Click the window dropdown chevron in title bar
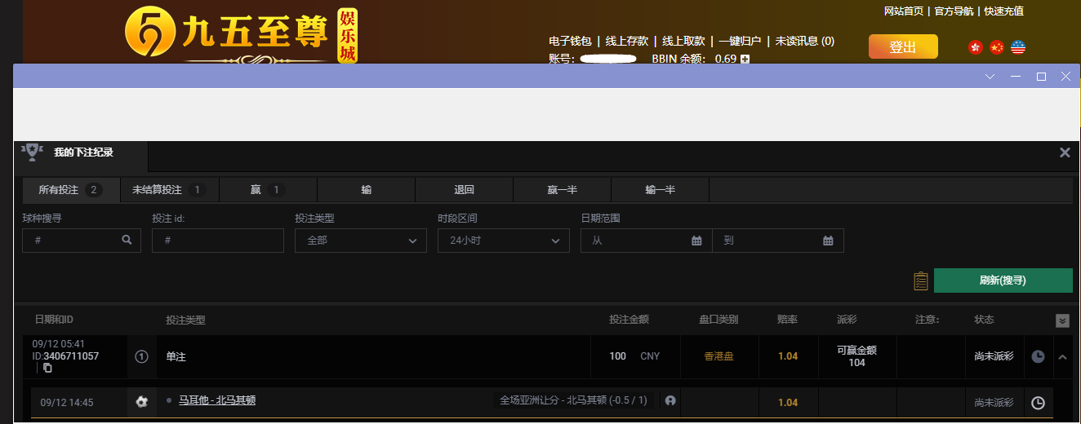Viewport: 1081px width, 424px height. pyautogui.click(x=990, y=76)
